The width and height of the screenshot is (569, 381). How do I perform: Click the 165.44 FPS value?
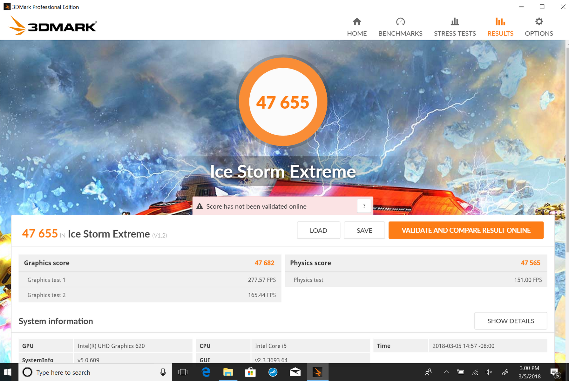pyautogui.click(x=262, y=295)
